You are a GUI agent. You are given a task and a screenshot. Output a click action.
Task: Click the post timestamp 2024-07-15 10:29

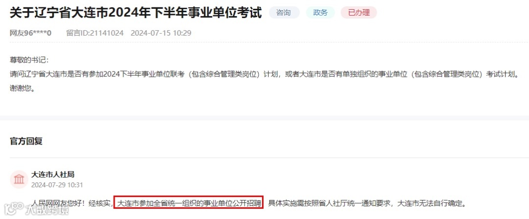point(161,33)
